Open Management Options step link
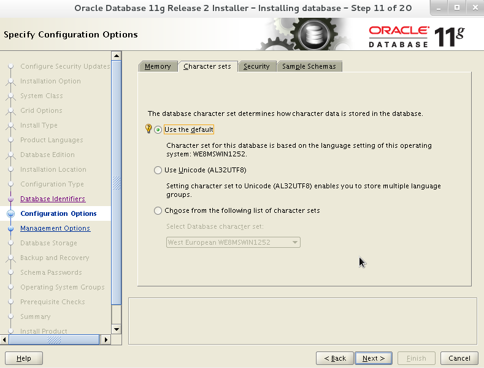The height and width of the screenshot is (368, 484). [55, 228]
